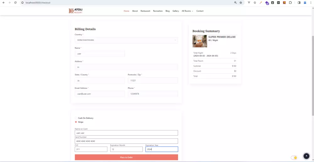Click the State / County field
This screenshot has height=162, width=314.
pos(100,80)
